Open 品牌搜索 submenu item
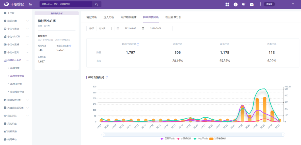Screen dimensions: 301x145 point(15,68)
